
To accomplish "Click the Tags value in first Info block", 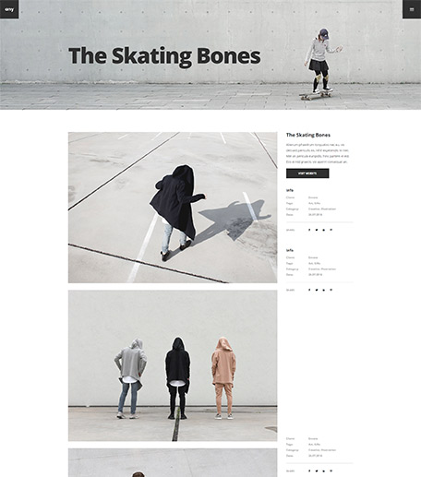I will [x=315, y=203].
